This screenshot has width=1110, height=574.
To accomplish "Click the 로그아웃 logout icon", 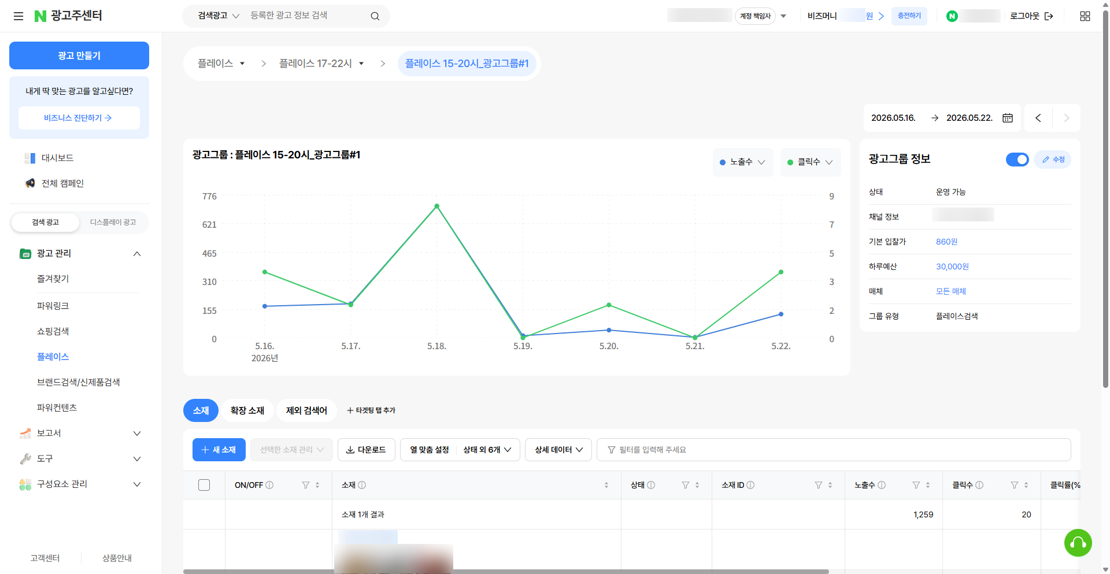I will click(1049, 16).
